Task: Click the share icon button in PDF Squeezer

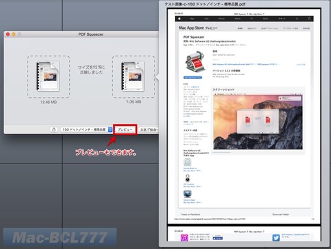Action: (x=54, y=129)
